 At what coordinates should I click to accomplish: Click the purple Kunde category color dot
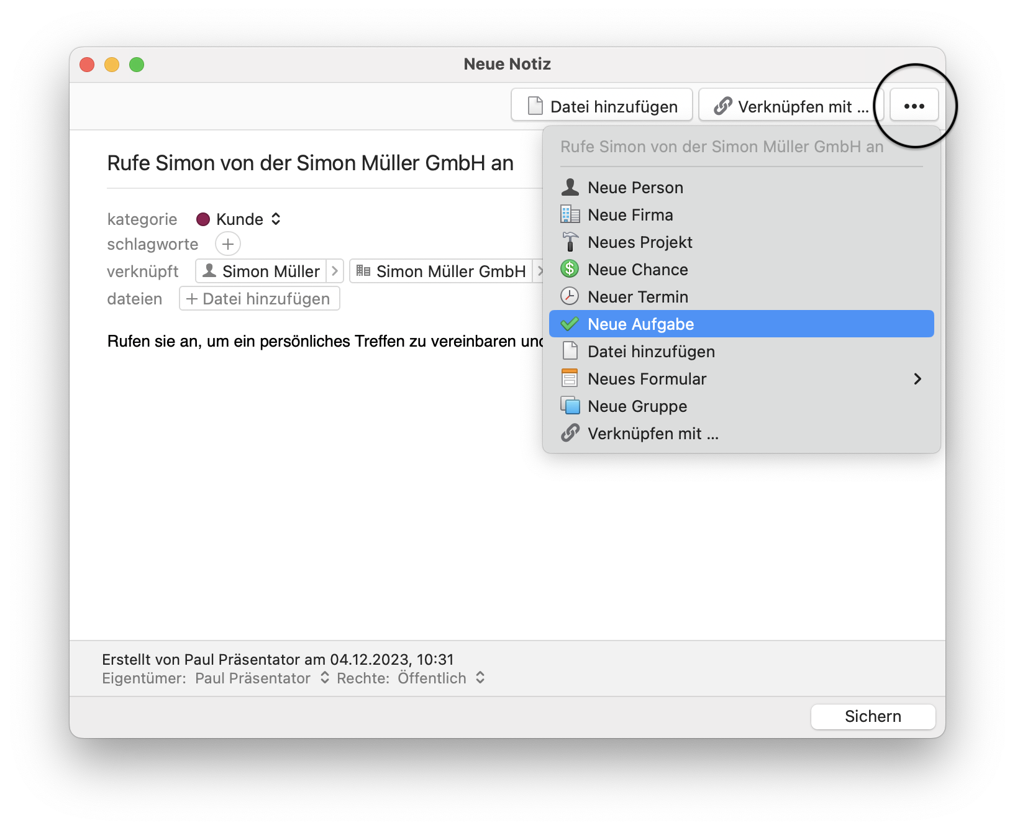(203, 219)
